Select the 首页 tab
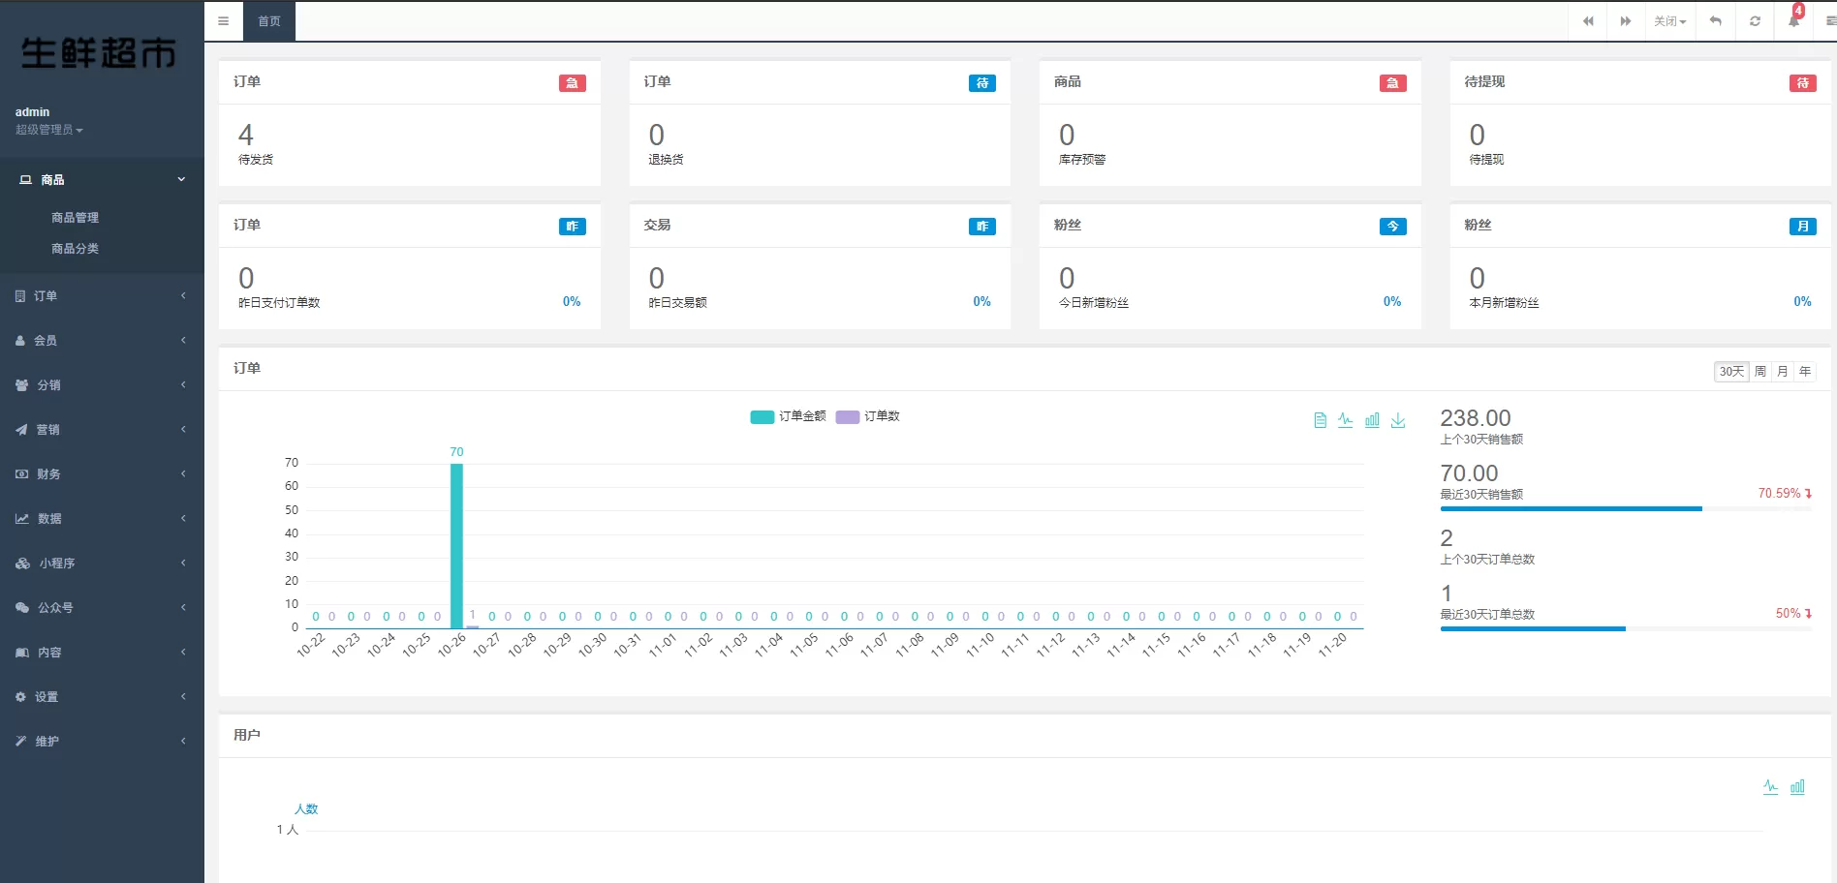 [x=269, y=21]
